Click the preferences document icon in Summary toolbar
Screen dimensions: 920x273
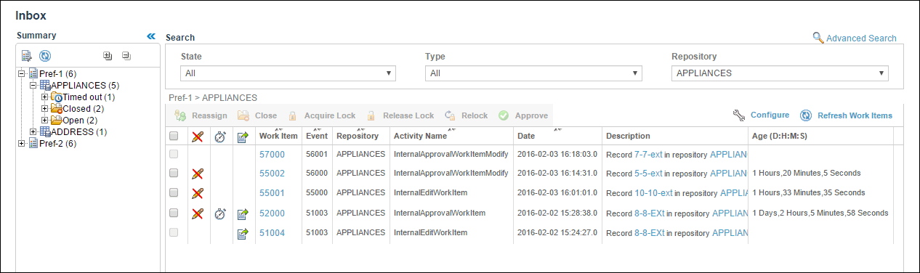[x=27, y=55]
